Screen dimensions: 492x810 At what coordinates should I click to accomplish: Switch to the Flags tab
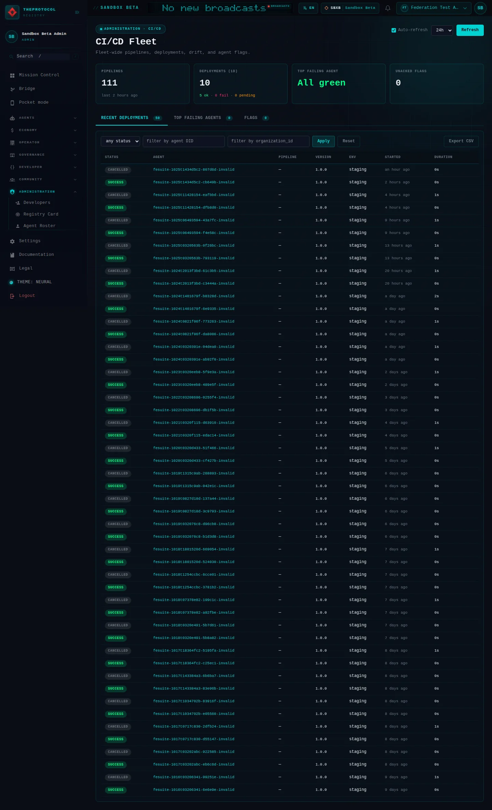pos(256,118)
